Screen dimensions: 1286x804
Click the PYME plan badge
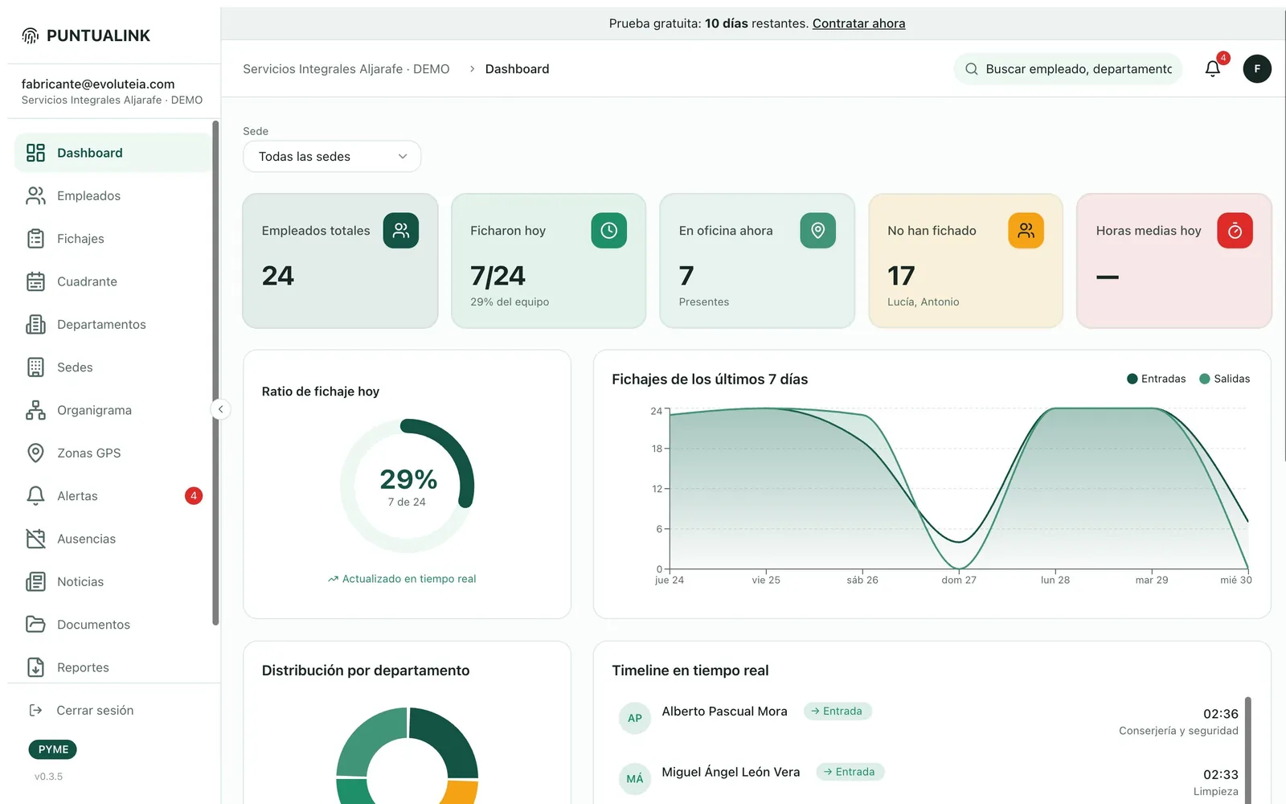pos(53,749)
